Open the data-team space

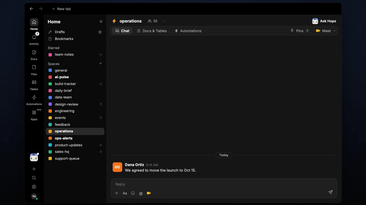coord(75,97)
